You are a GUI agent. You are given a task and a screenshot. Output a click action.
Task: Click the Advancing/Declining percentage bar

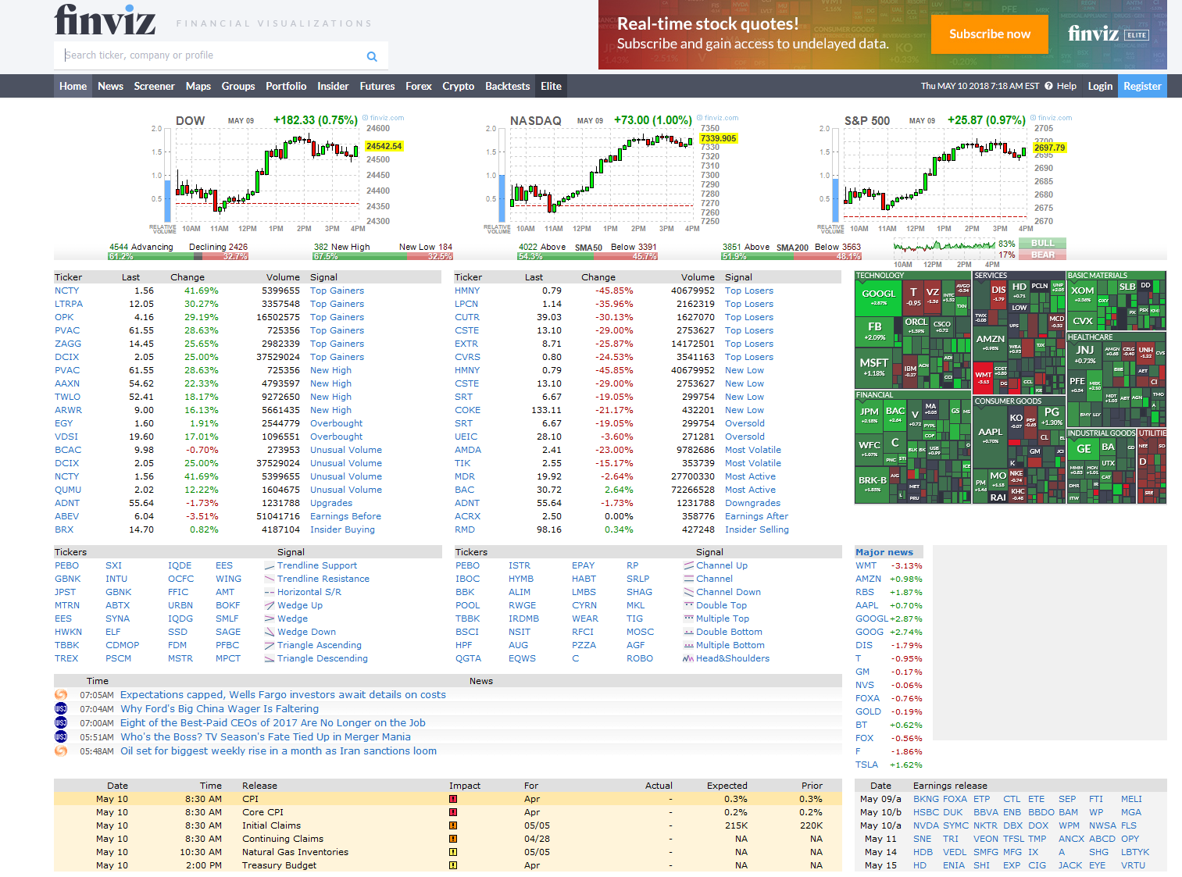point(178,256)
